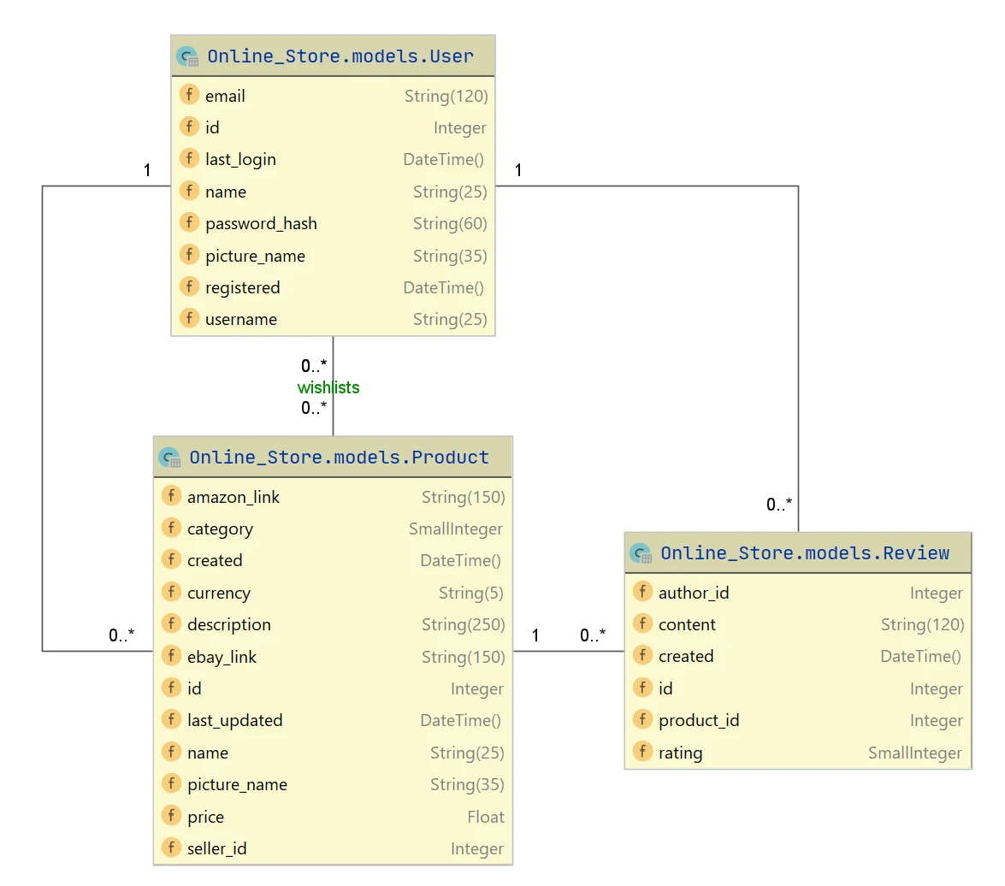Click the field icon next to ebay_link
This screenshot has width=1005, height=886.
click(x=171, y=657)
